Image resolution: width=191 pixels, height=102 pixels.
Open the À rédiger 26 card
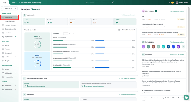coord(57,22)
